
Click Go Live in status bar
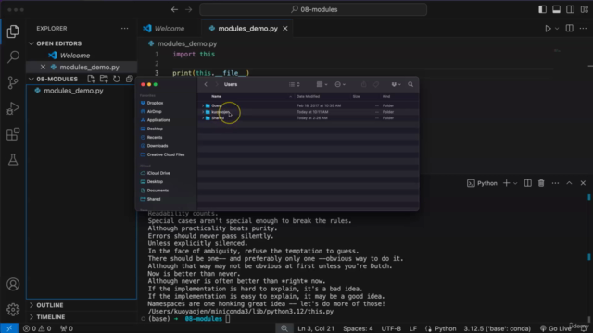556,328
